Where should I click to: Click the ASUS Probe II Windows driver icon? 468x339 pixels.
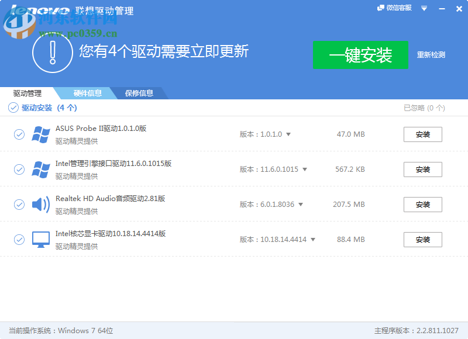[41, 134]
